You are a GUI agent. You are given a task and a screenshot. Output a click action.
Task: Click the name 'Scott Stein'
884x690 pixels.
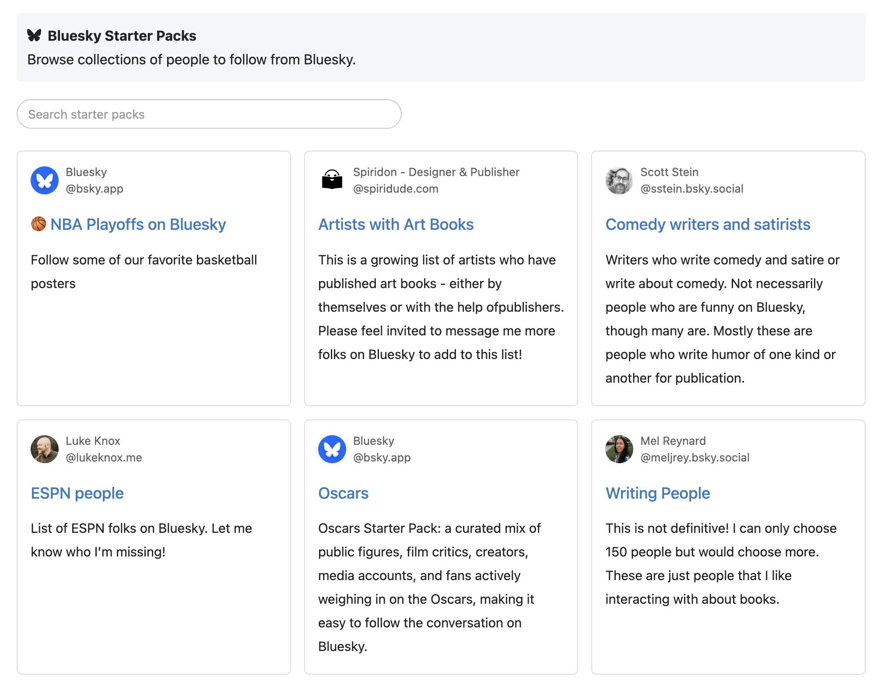click(670, 172)
